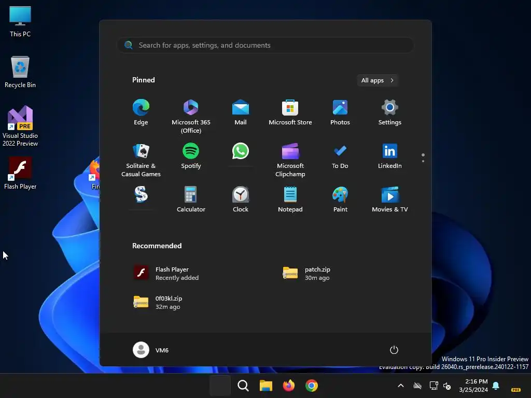Click the OneDrive tray icon
The image size is (531, 398).
click(x=417, y=386)
